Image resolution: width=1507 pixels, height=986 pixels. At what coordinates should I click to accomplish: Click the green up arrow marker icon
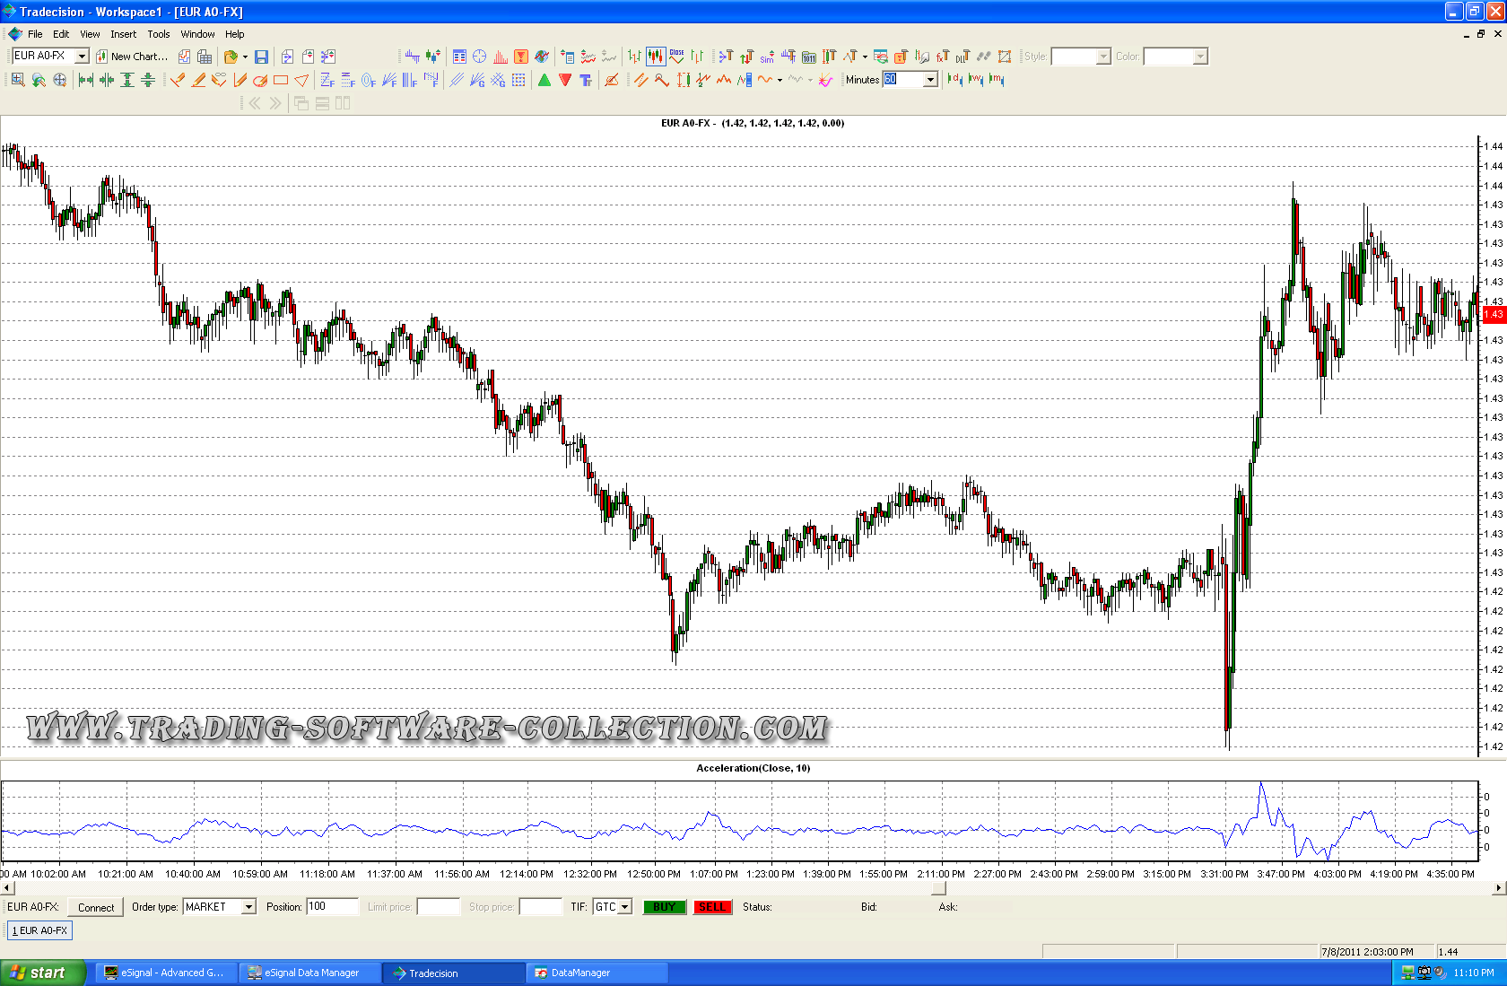(544, 80)
